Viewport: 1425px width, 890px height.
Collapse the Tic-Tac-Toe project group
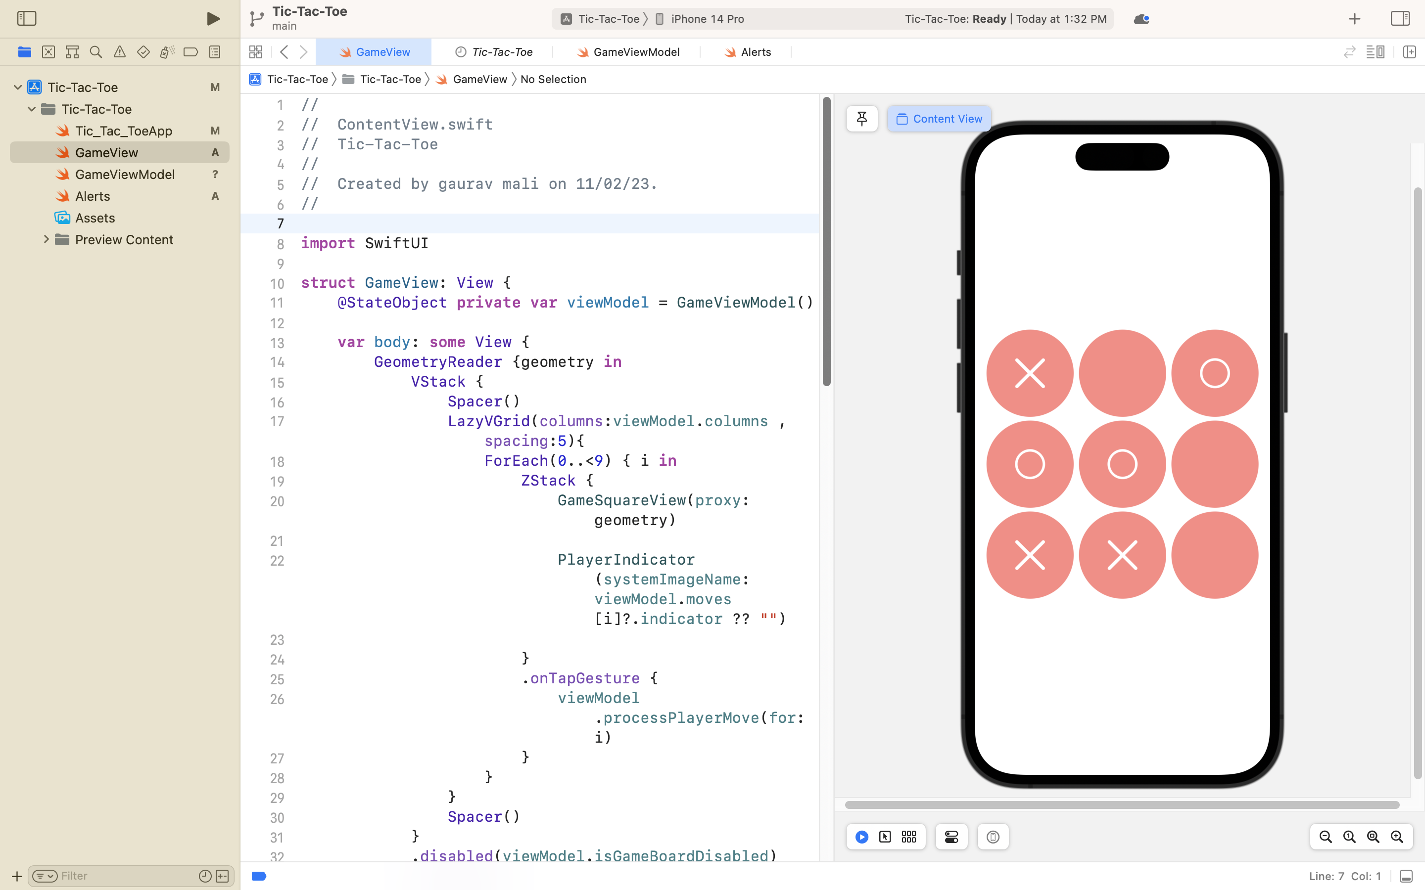click(17, 87)
